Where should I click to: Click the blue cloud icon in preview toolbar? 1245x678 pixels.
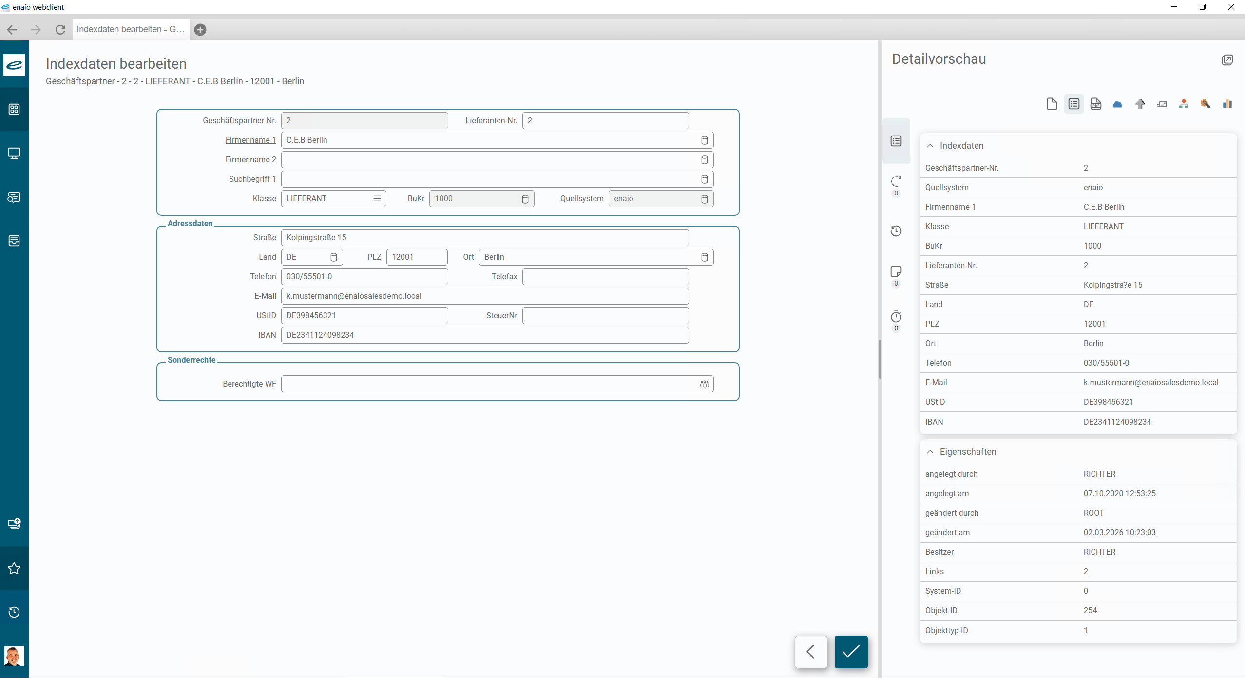[1117, 104]
